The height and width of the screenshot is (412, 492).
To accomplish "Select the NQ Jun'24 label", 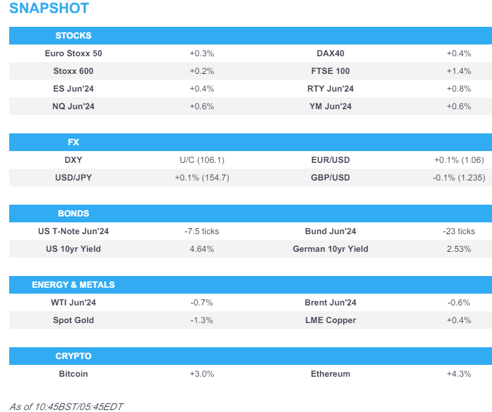I will (73, 106).
